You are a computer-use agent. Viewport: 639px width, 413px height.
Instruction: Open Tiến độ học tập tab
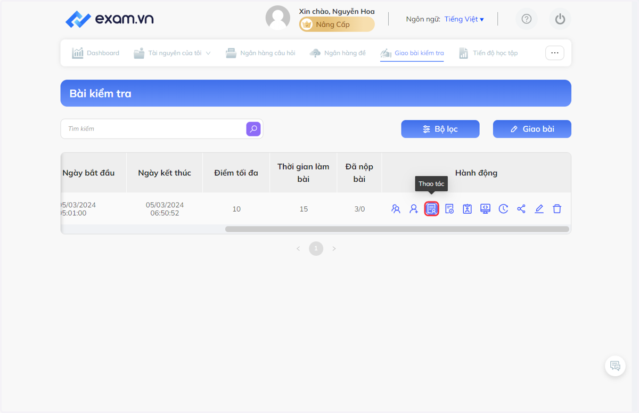[x=488, y=53]
